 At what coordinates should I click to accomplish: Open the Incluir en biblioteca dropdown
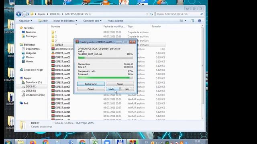pos(65,21)
